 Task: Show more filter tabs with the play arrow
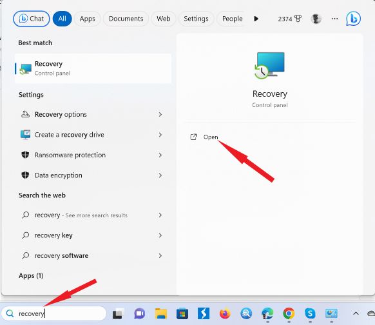pos(256,19)
